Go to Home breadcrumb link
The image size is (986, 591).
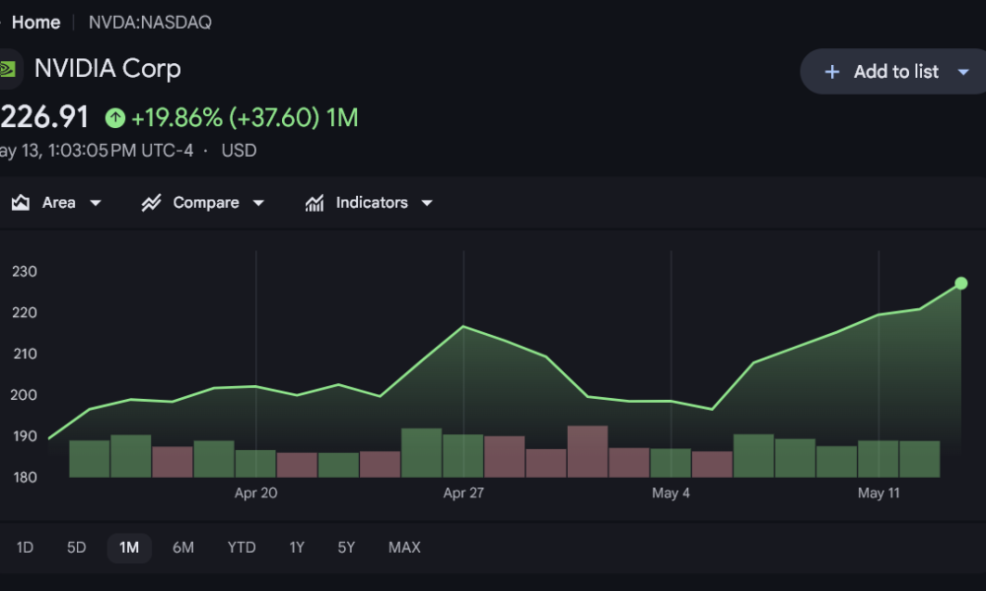(x=35, y=23)
